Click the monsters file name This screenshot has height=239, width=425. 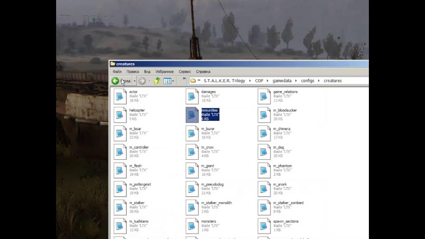click(209, 221)
